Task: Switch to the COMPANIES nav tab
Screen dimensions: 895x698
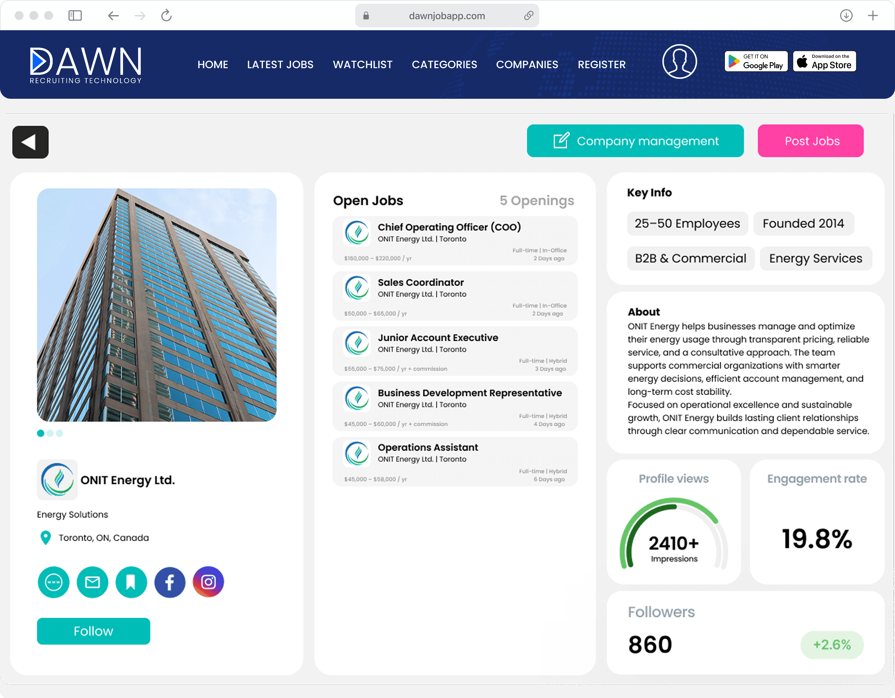Action: point(527,64)
